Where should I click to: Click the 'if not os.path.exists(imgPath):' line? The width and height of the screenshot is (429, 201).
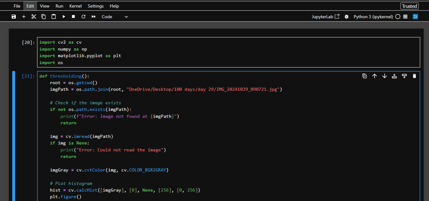coord(91,110)
